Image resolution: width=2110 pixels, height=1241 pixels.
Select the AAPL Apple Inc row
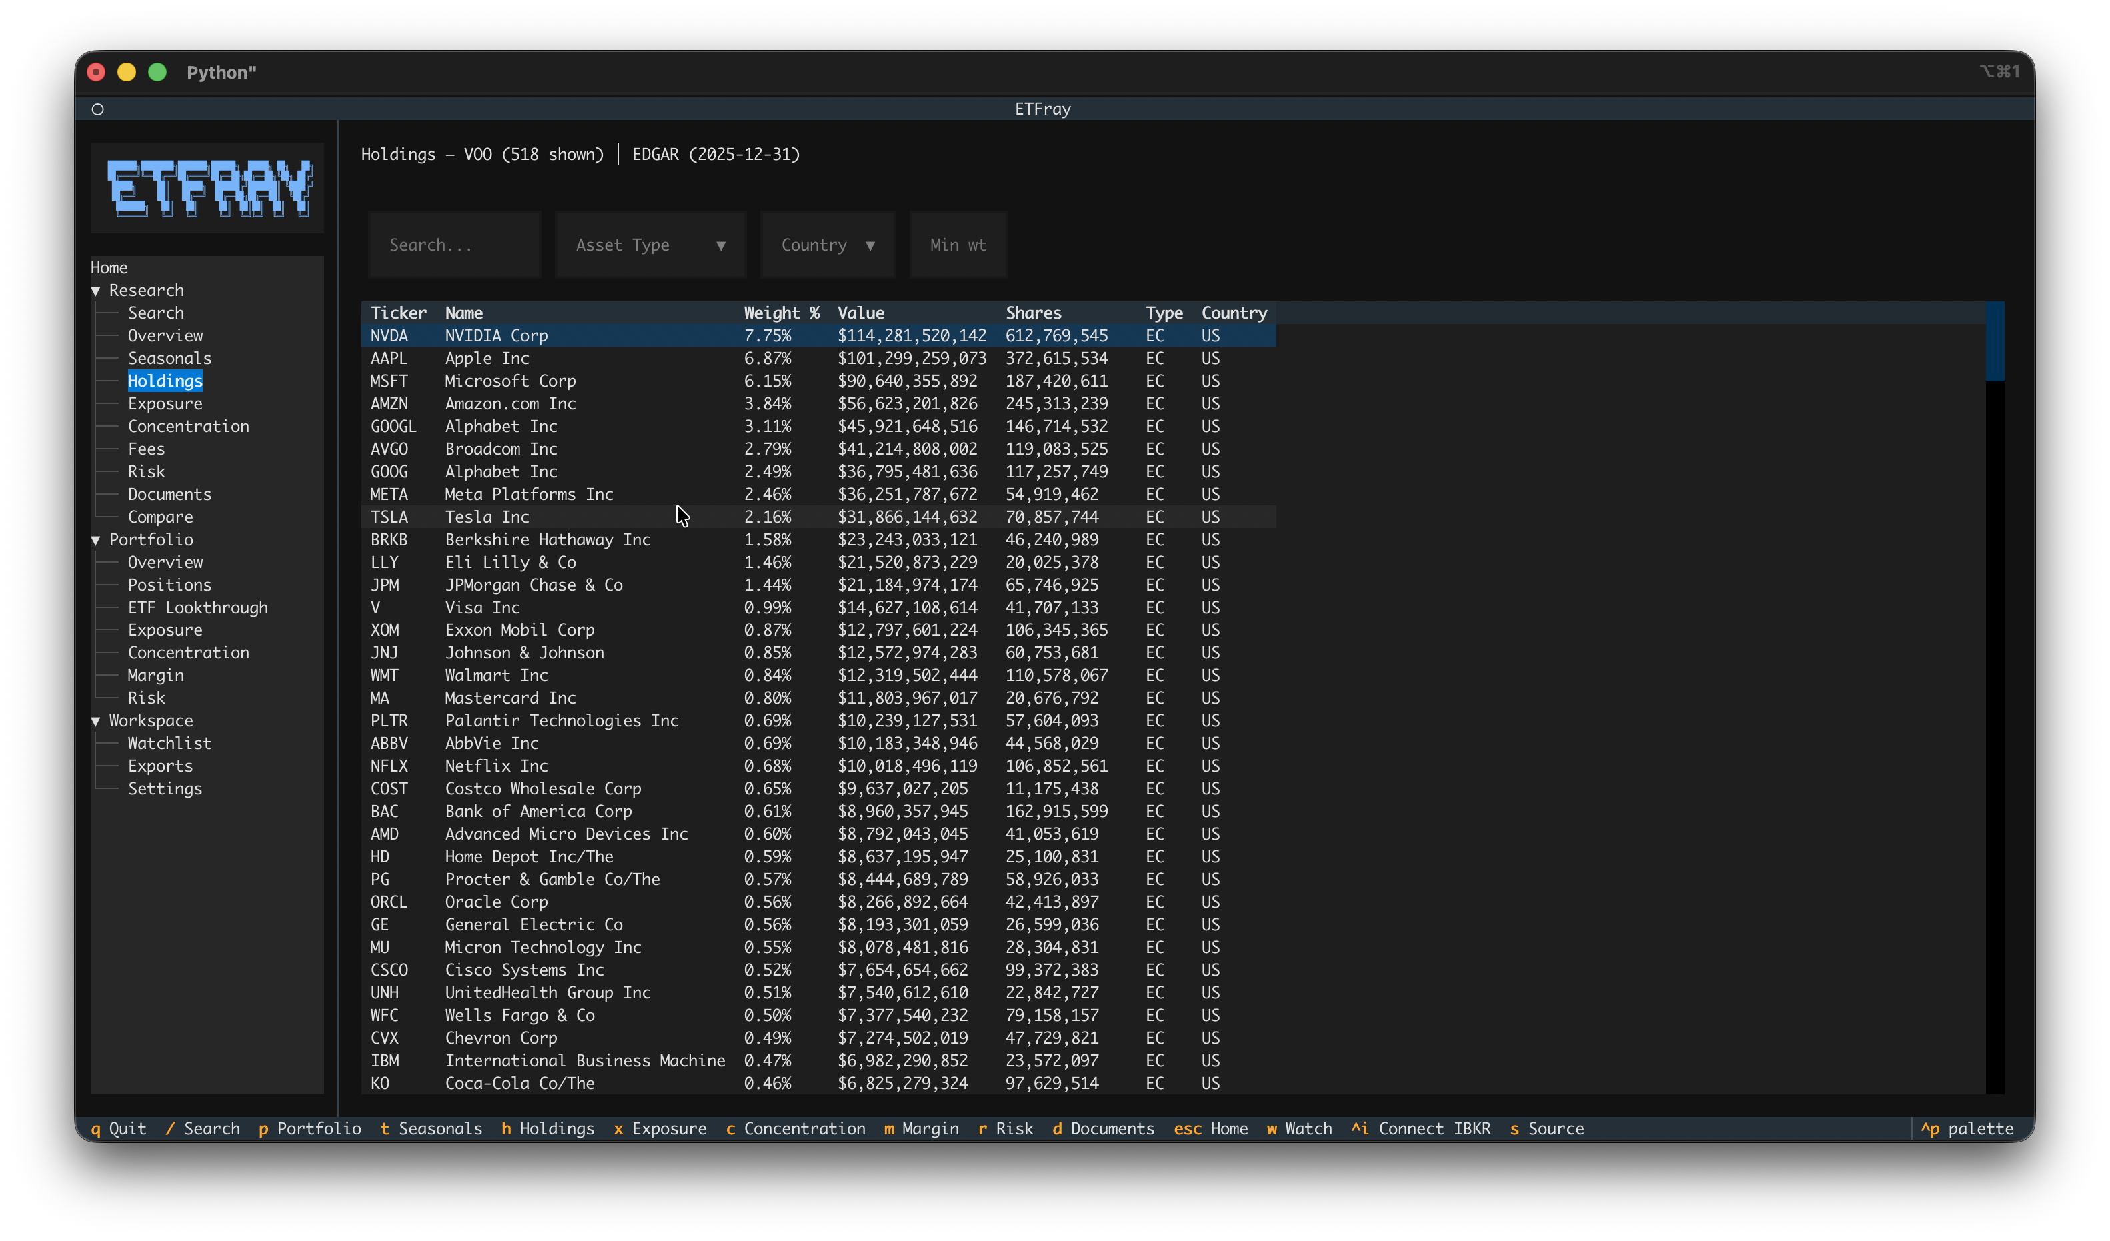(819, 358)
